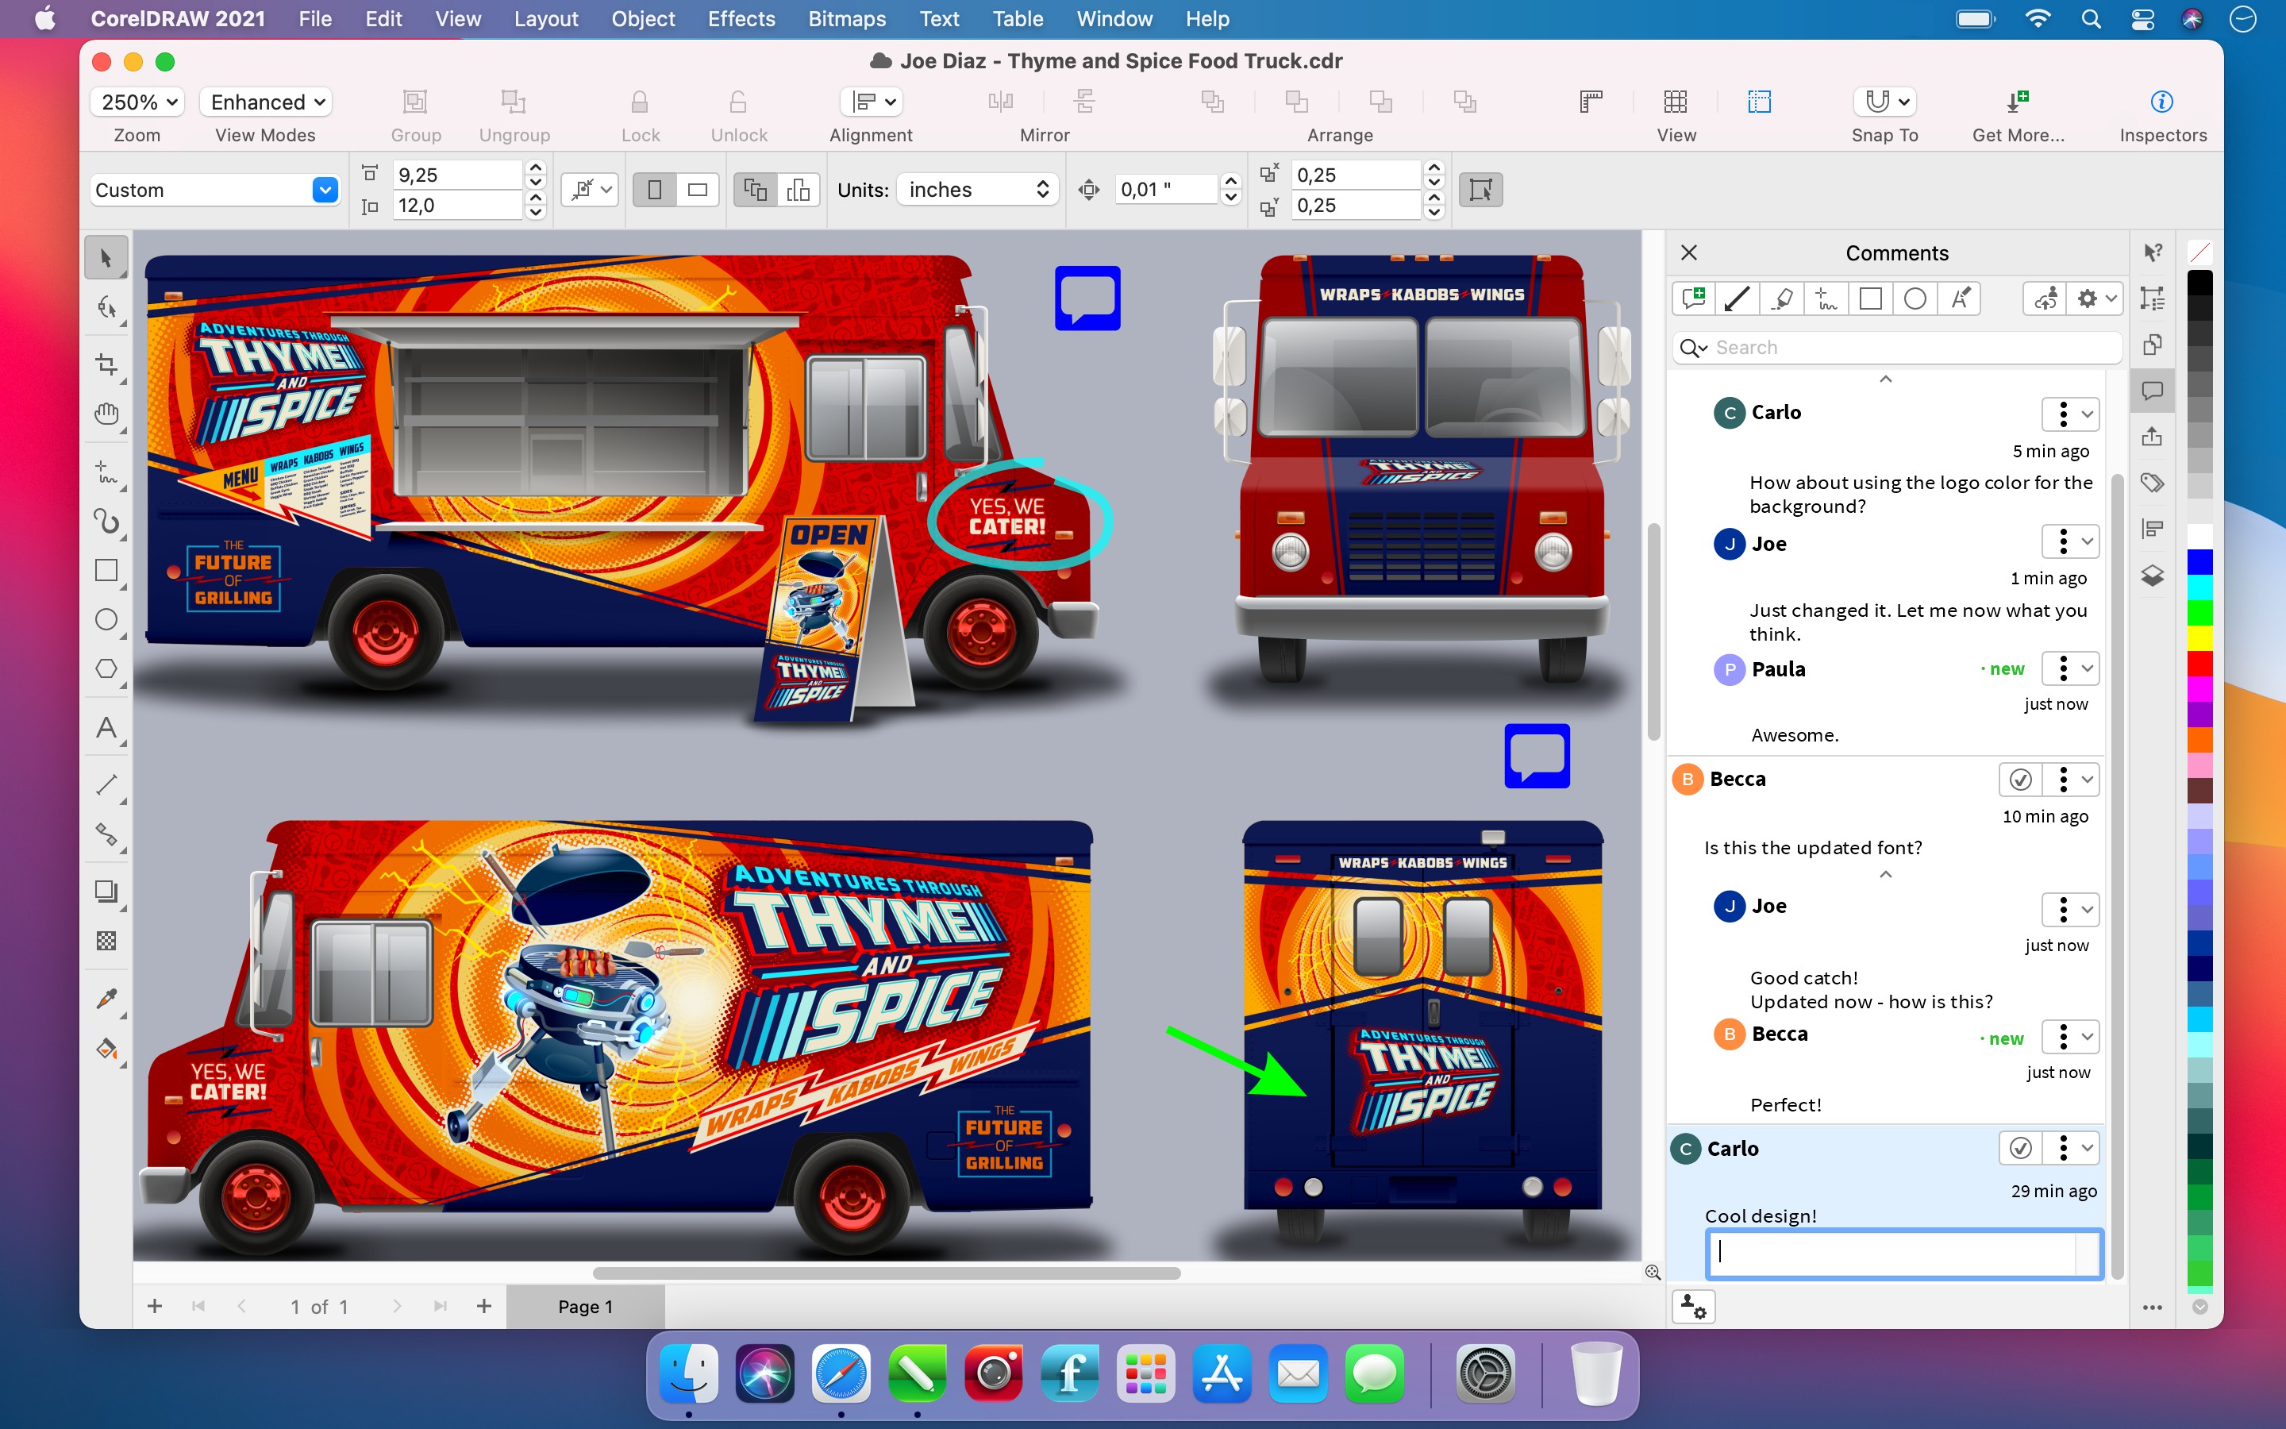Click the Page 1 tab at bottom
2286x1429 pixels.
point(586,1305)
